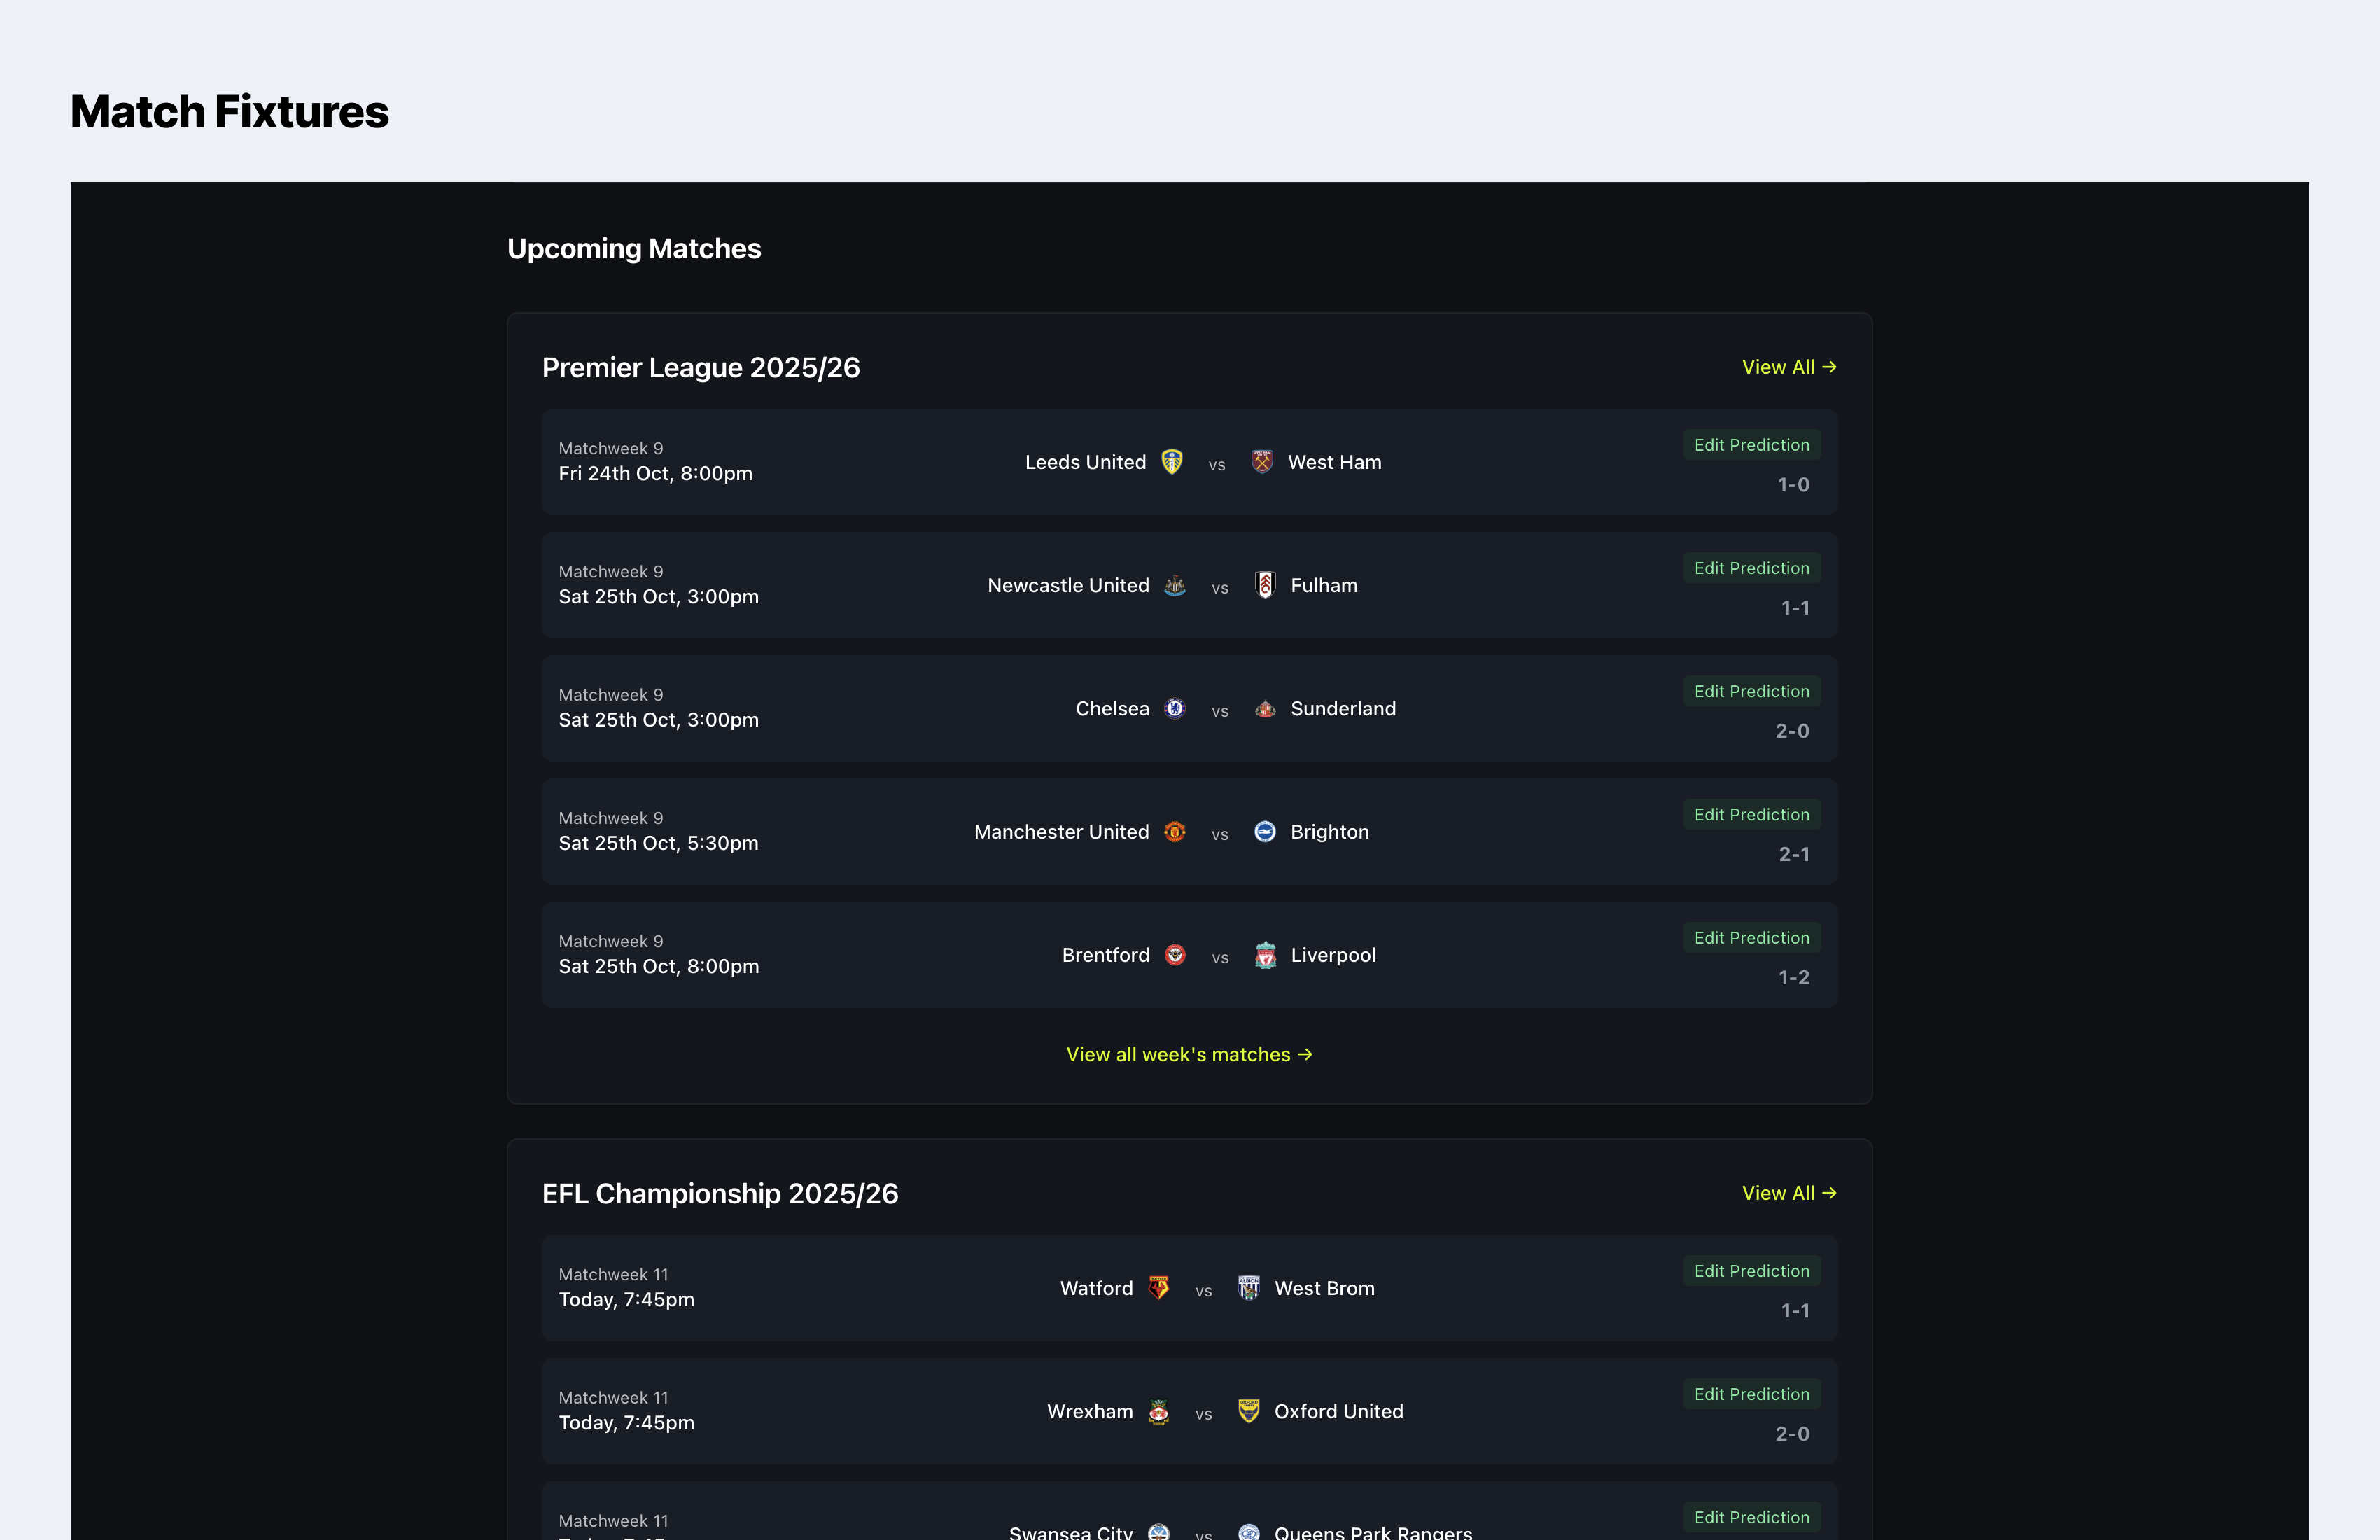Edit prediction for Leeds United vs West Ham
The width and height of the screenshot is (2380, 1540).
pos(1751,445)
